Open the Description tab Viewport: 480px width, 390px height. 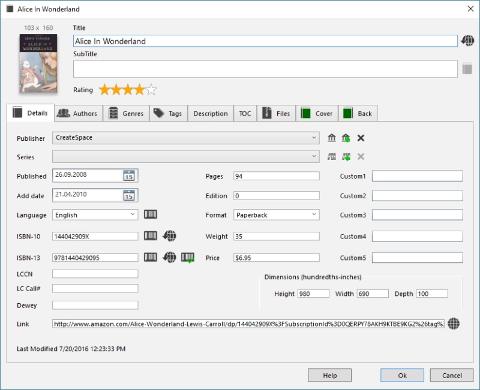click(x=211, y=113)
